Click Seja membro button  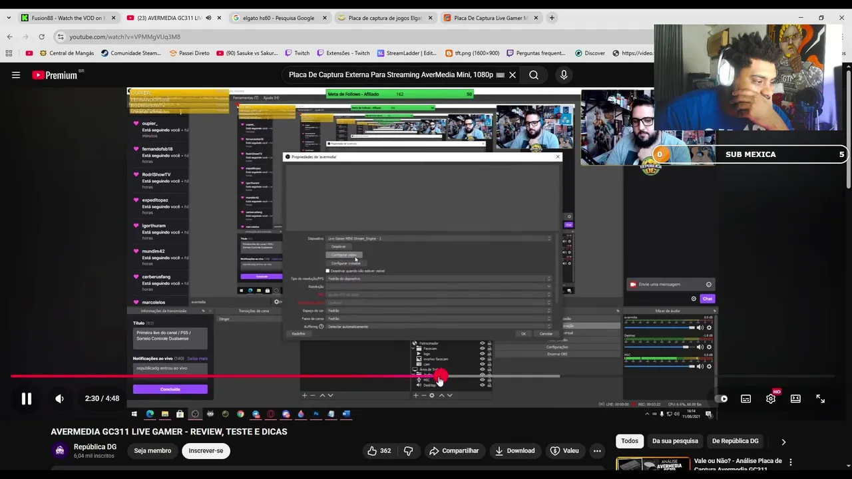152,451
